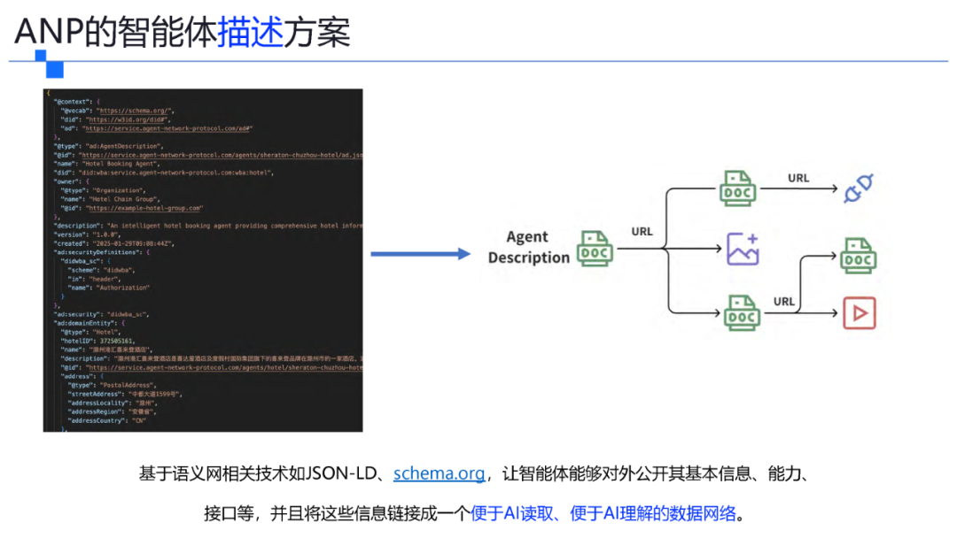Click the "streetAddress" code line
This screenshot has width=957, height=538.
tap(125, 394)
